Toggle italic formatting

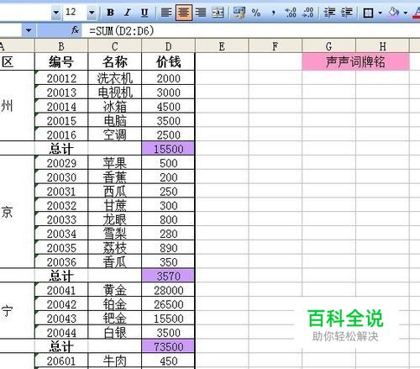point(128,13)
